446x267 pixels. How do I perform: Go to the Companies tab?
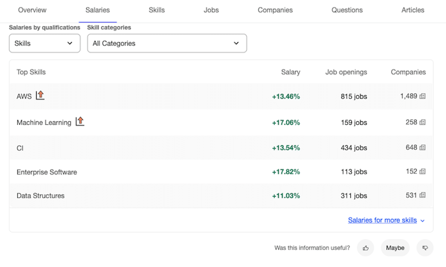click(275, 10)
